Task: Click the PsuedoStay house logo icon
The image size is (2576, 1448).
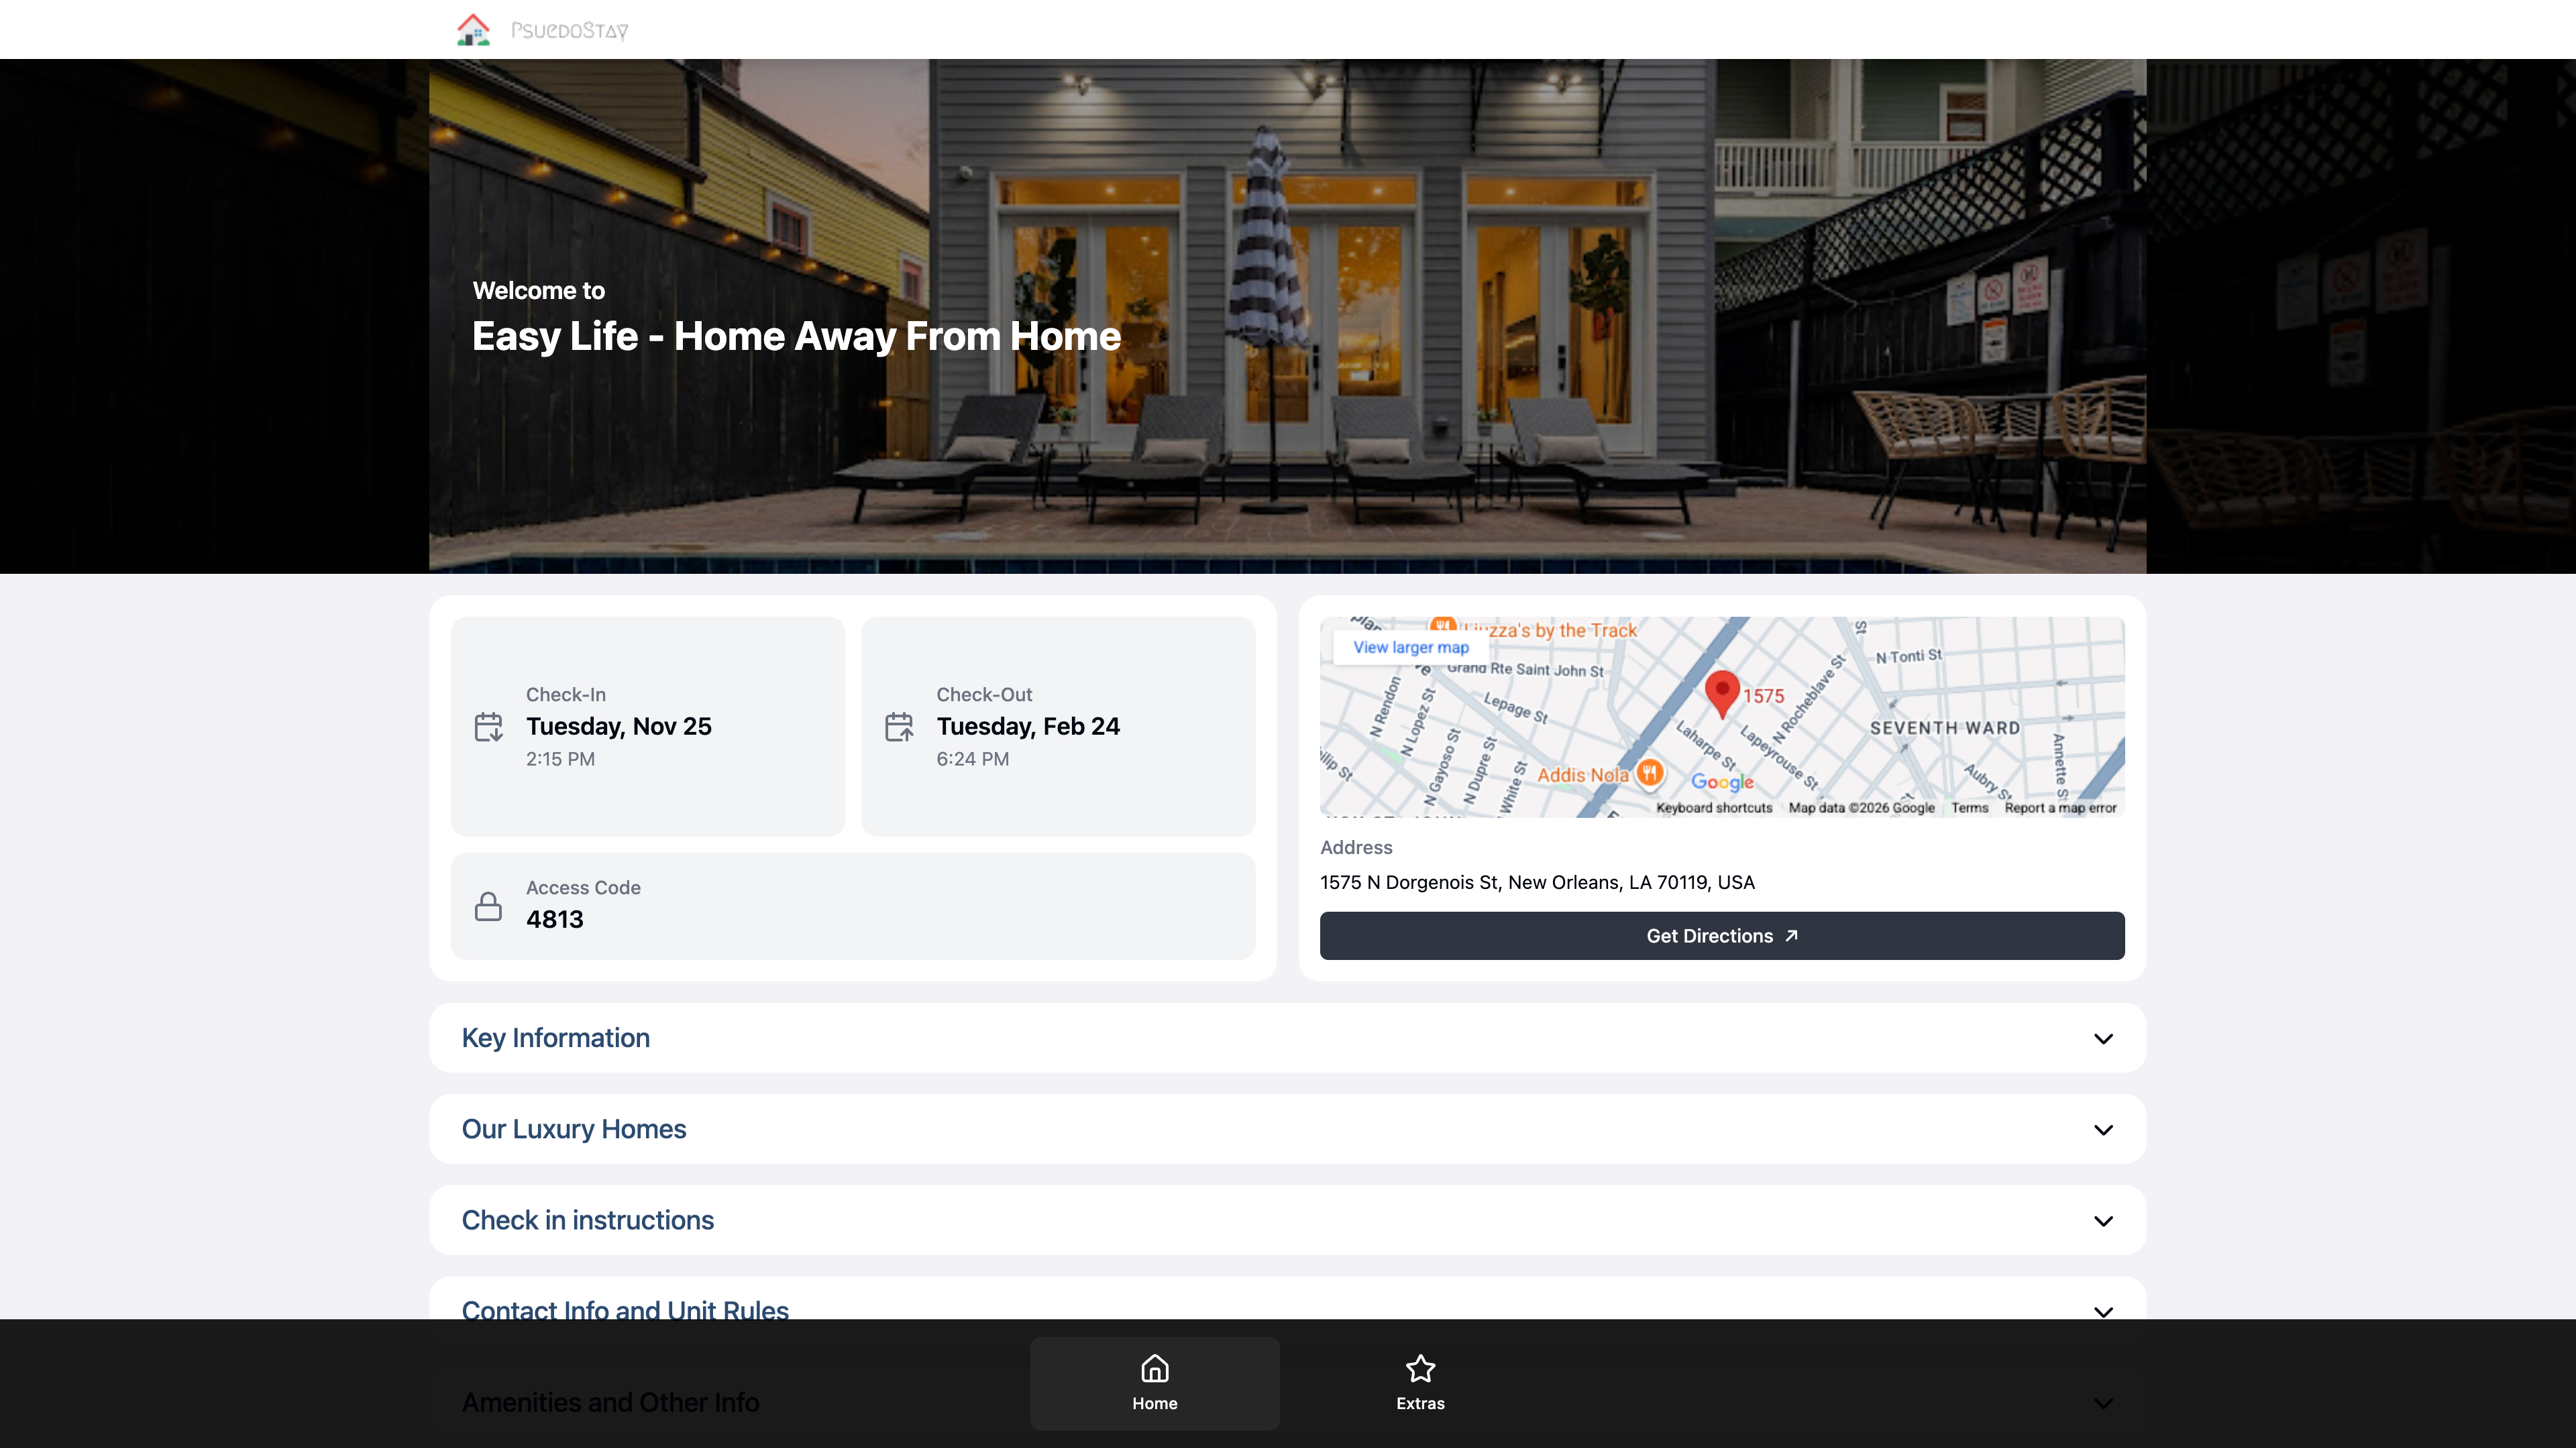Action: (473, 29)
